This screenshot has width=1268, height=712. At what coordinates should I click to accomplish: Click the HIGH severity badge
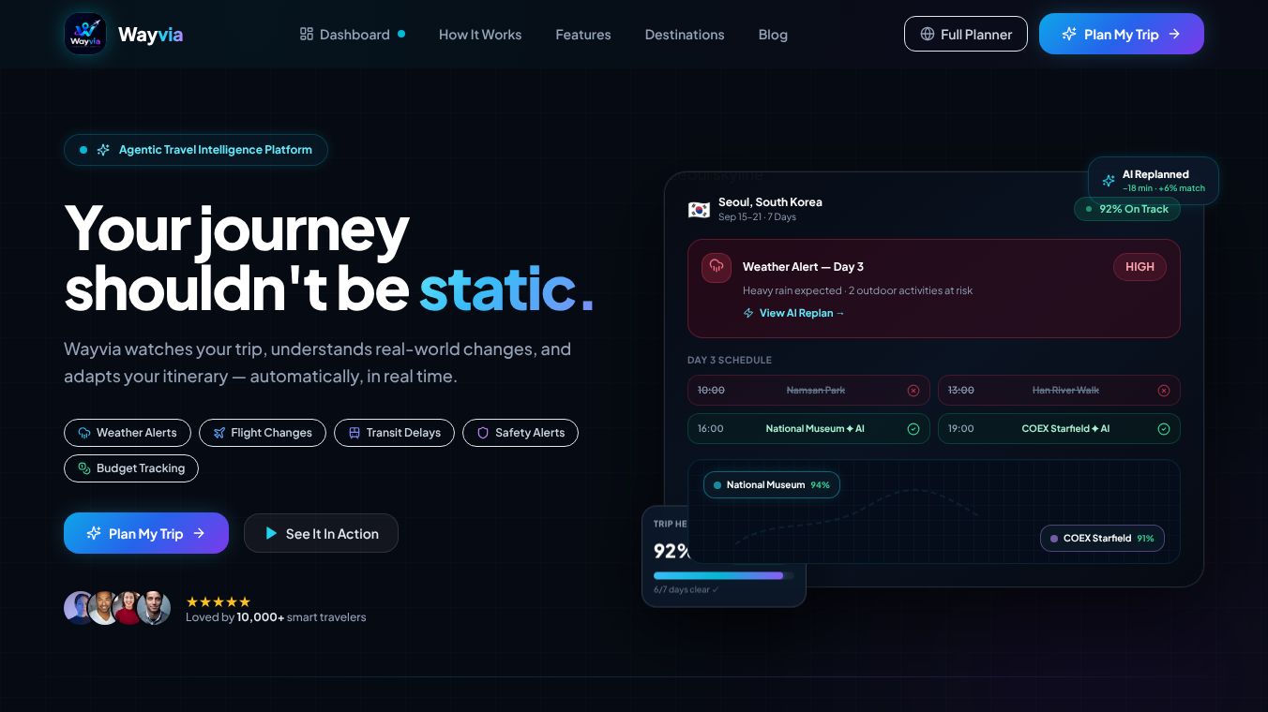point(1140,267)
